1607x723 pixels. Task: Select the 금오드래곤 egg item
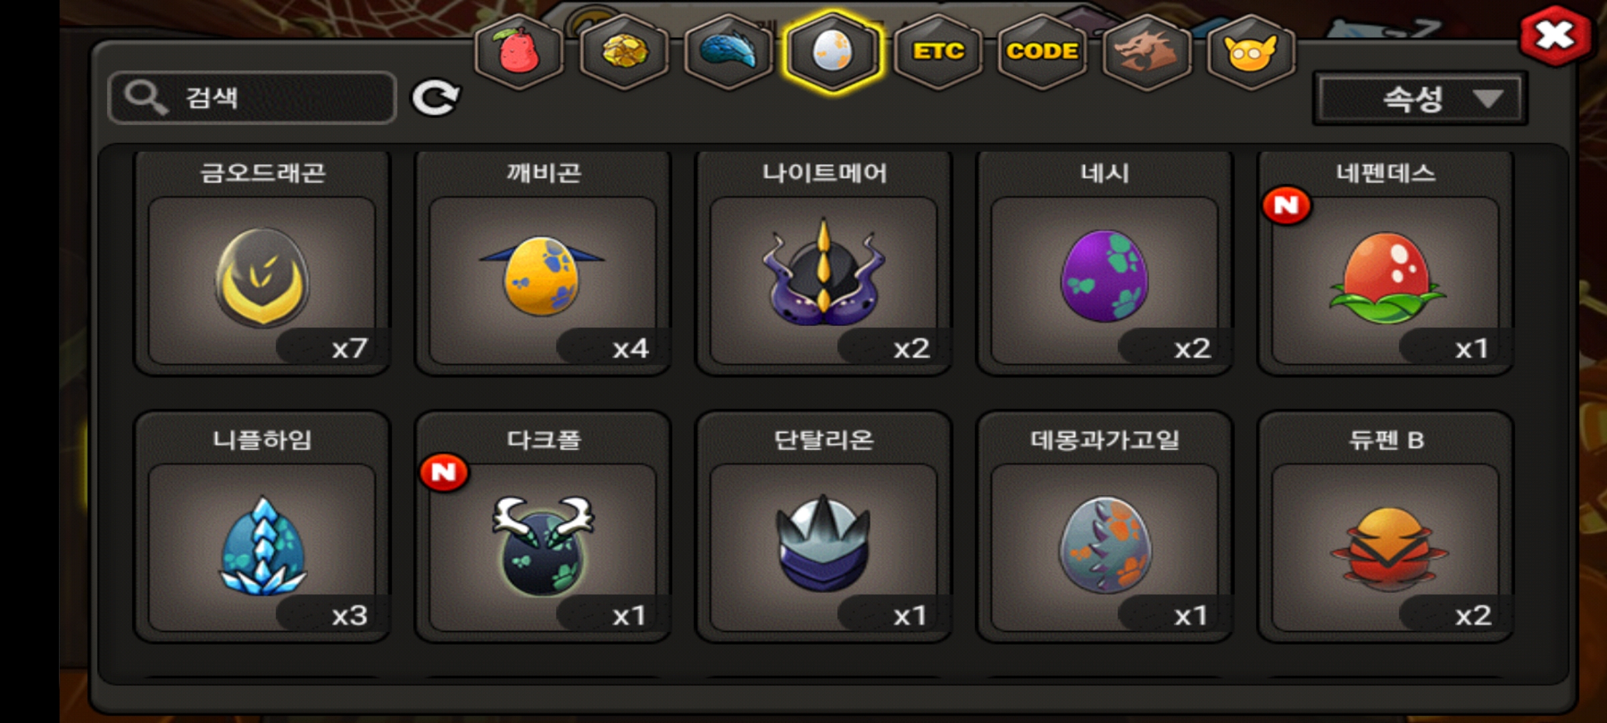[262, 263]
